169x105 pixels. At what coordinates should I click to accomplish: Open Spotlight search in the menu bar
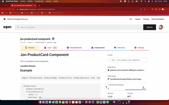click(145, 1)
